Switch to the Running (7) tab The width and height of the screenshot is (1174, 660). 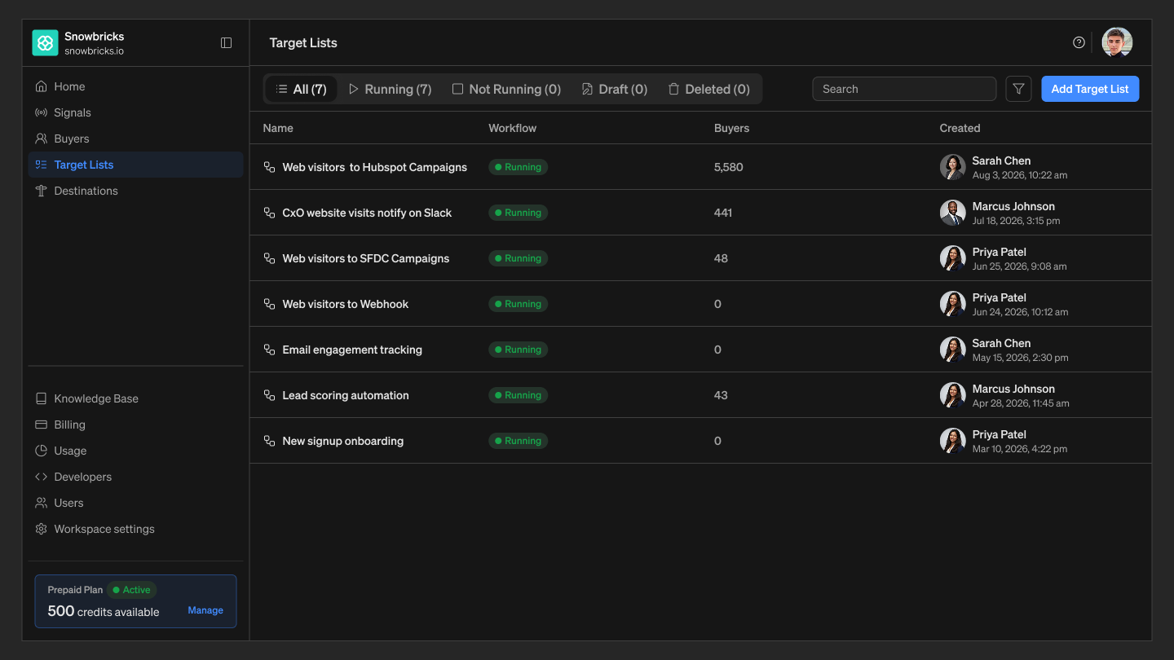390,89
